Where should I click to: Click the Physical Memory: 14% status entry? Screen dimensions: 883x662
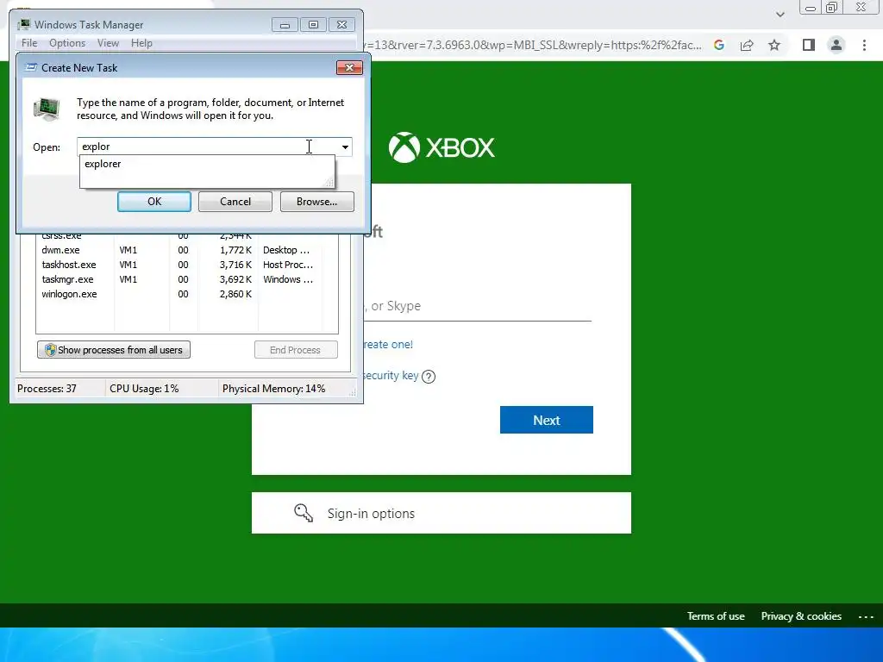273,389
